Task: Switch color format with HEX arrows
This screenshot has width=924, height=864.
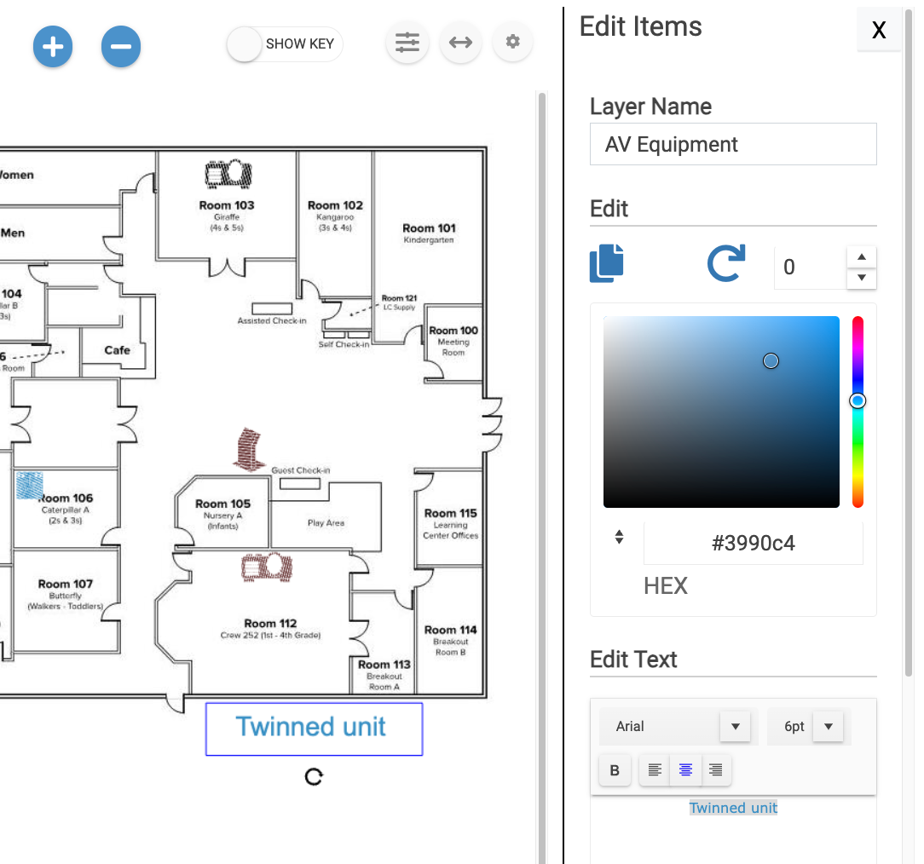Action: 620,537
